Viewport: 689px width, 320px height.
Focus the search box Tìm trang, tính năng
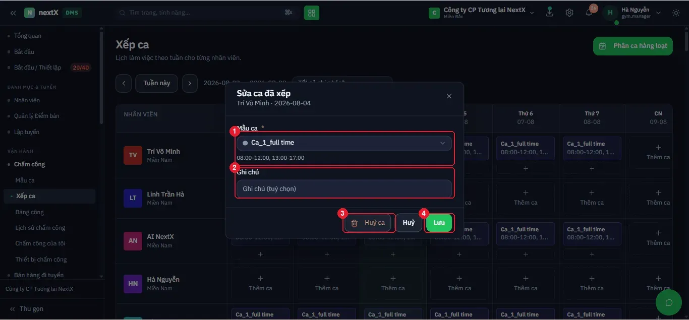tap(207, 13)
